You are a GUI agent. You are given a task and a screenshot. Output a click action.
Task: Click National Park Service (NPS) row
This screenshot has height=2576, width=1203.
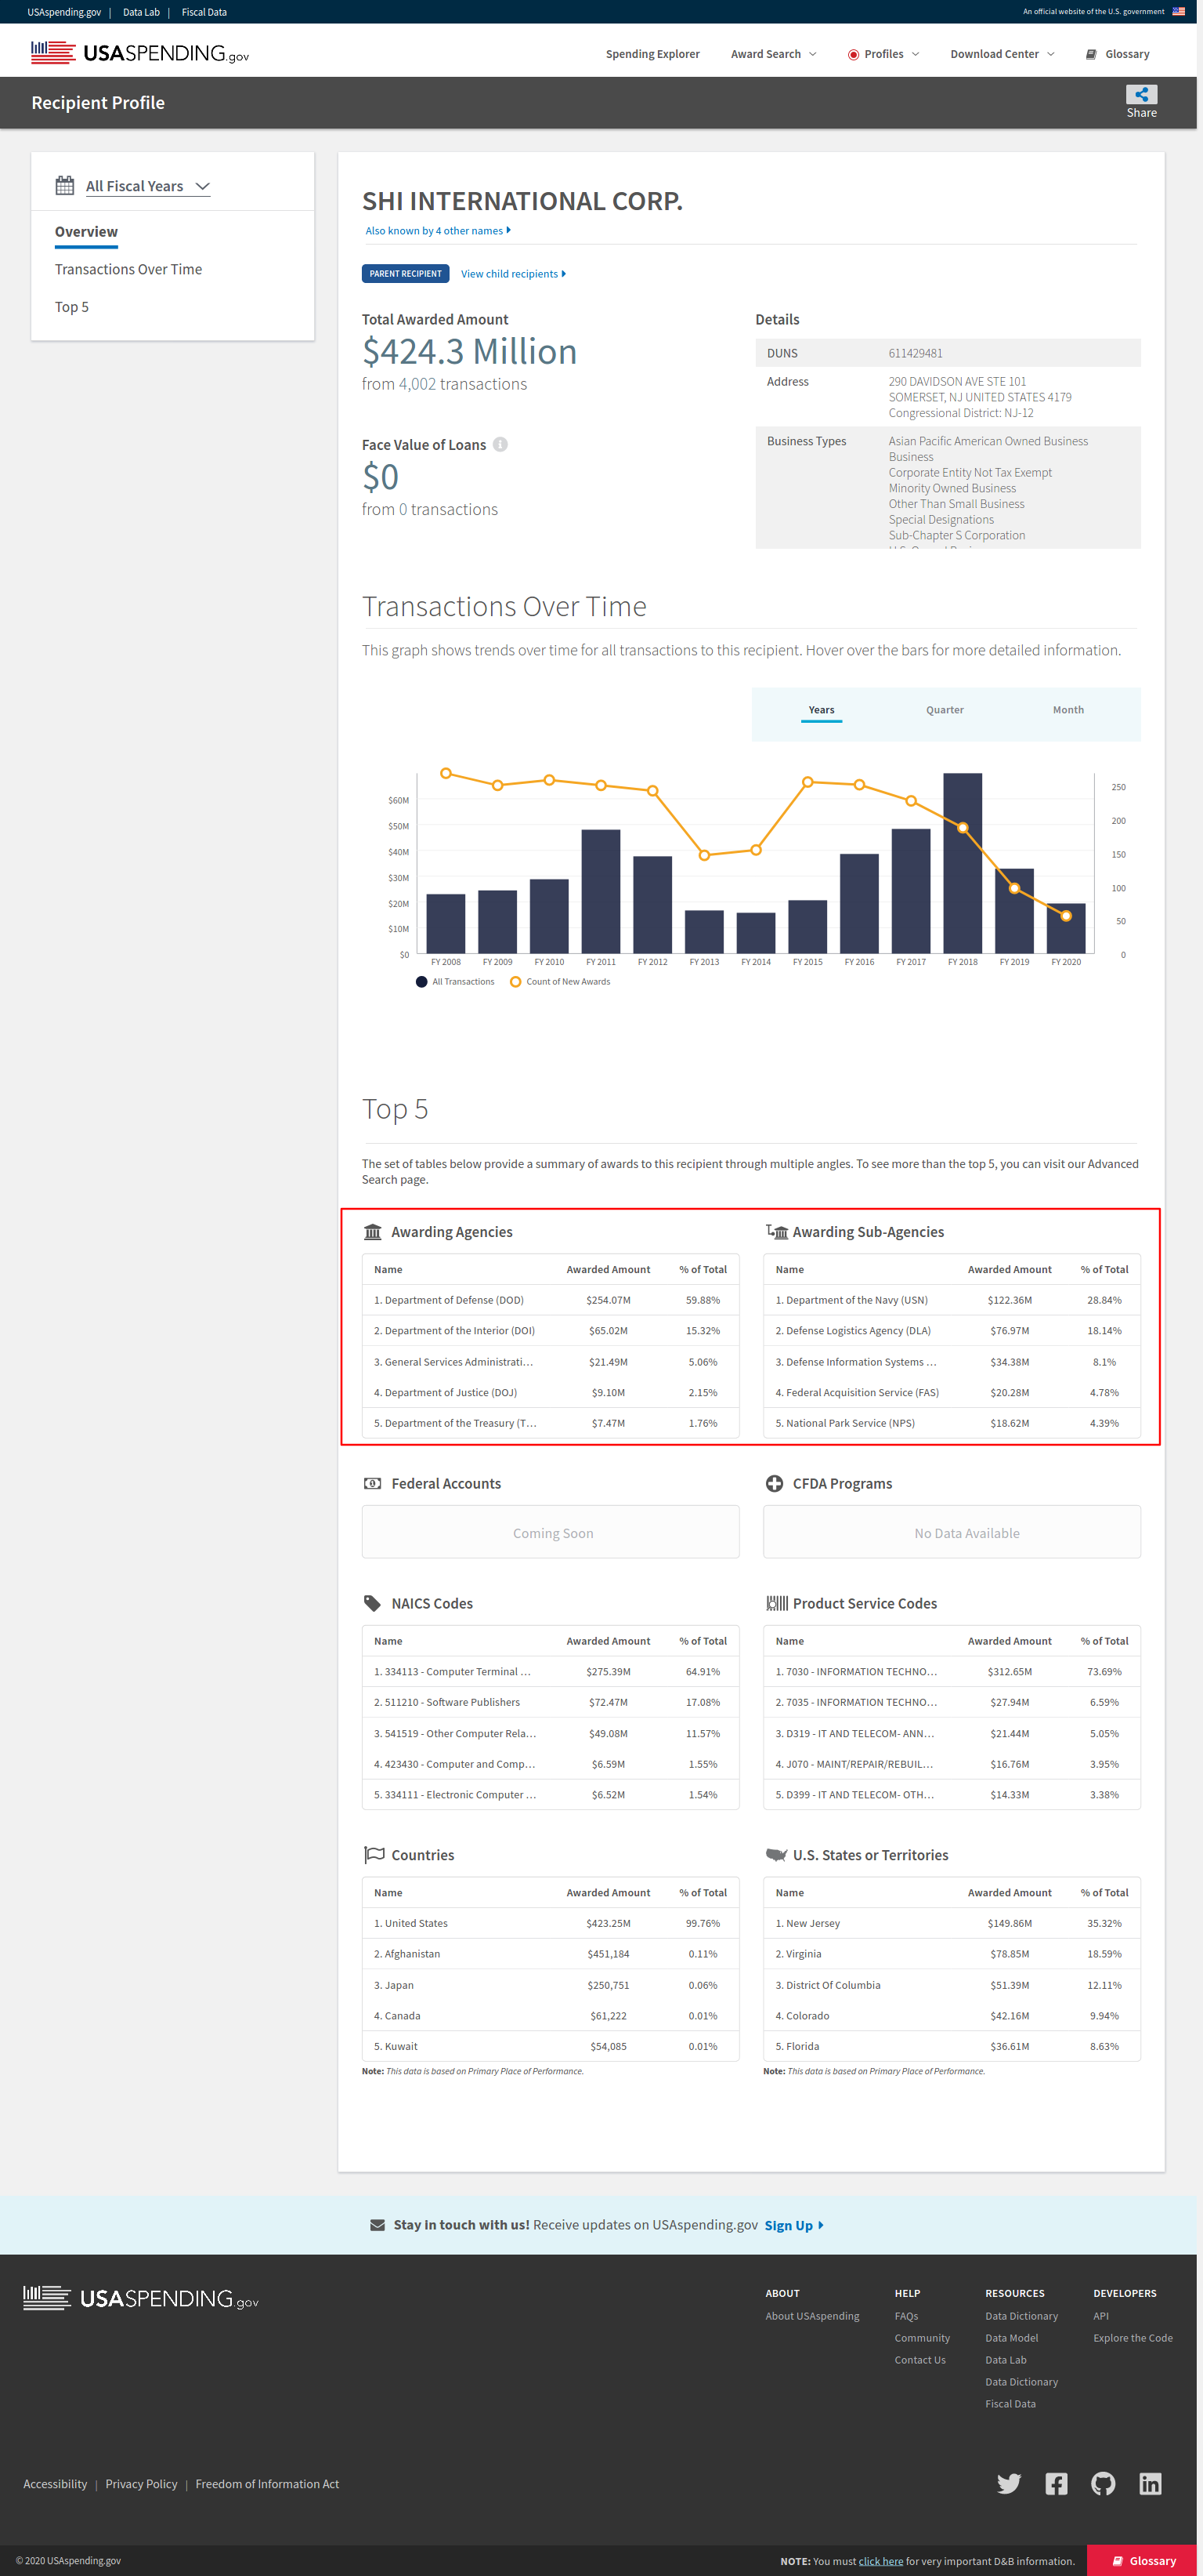[952, 1423]
